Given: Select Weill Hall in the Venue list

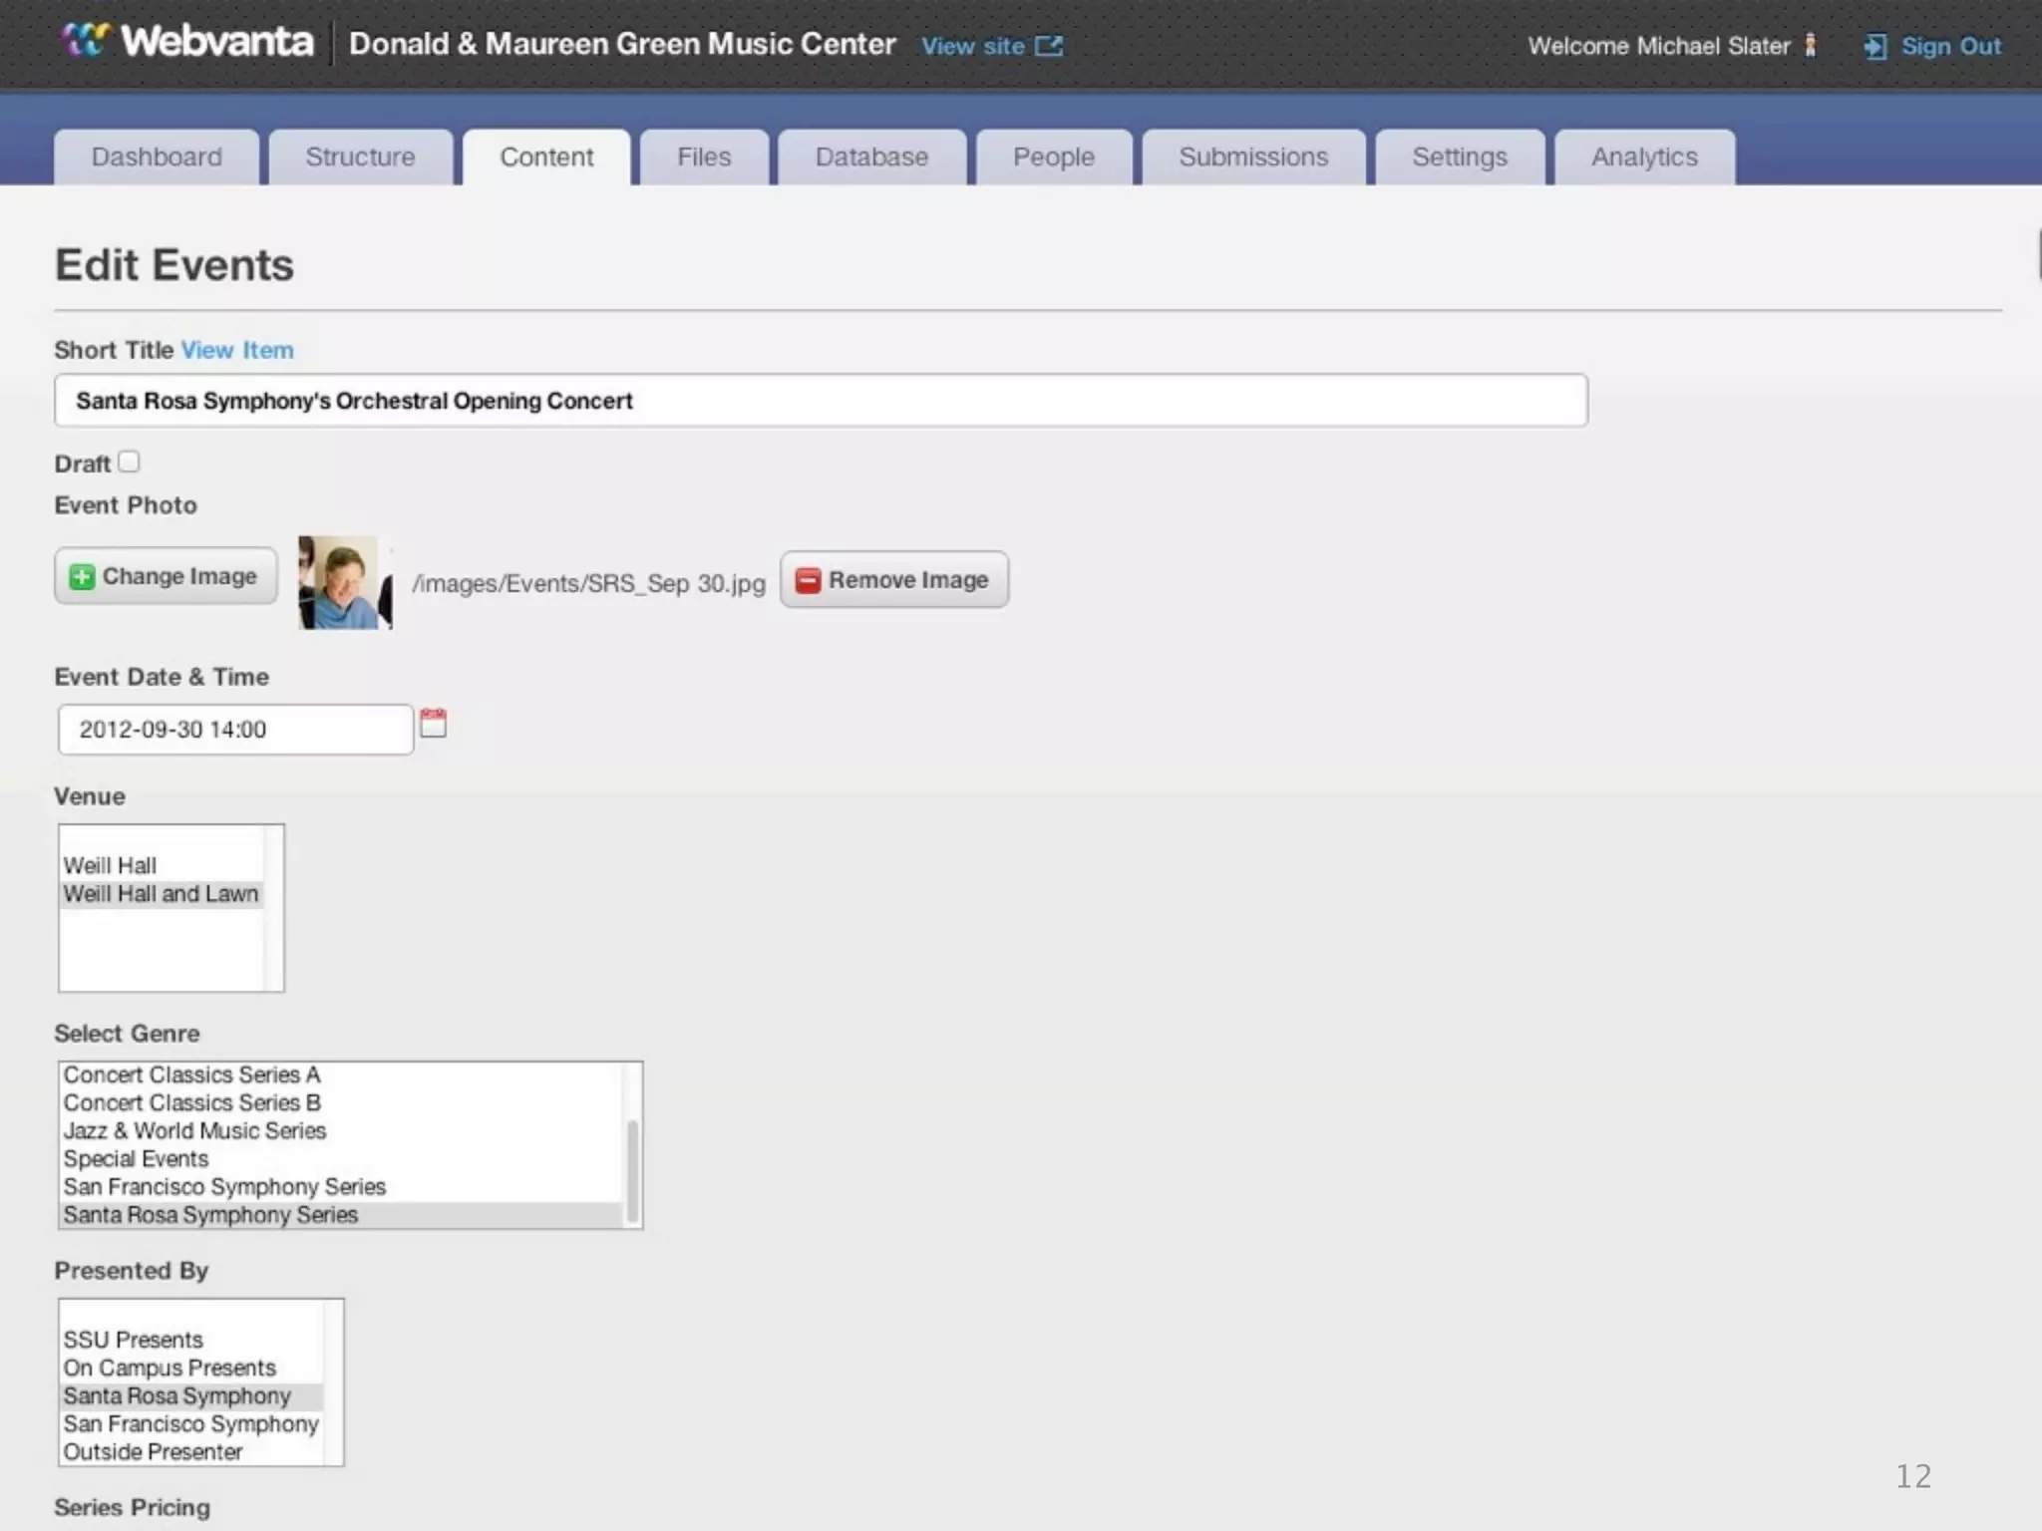Looking at the screenshot, I should pyautogui.click(x=110, y=865).
